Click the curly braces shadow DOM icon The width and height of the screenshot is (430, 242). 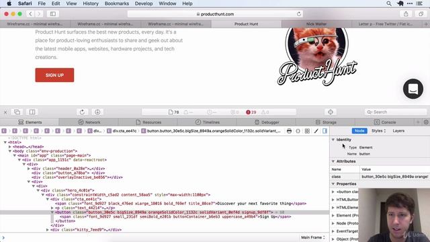[x=298, y=131]
